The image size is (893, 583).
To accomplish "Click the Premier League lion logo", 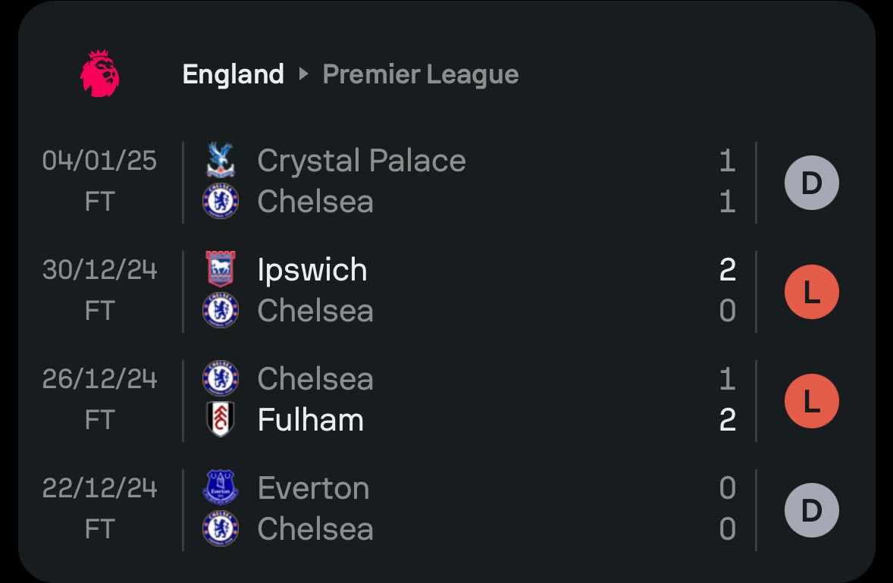I will tap(100, 74).
